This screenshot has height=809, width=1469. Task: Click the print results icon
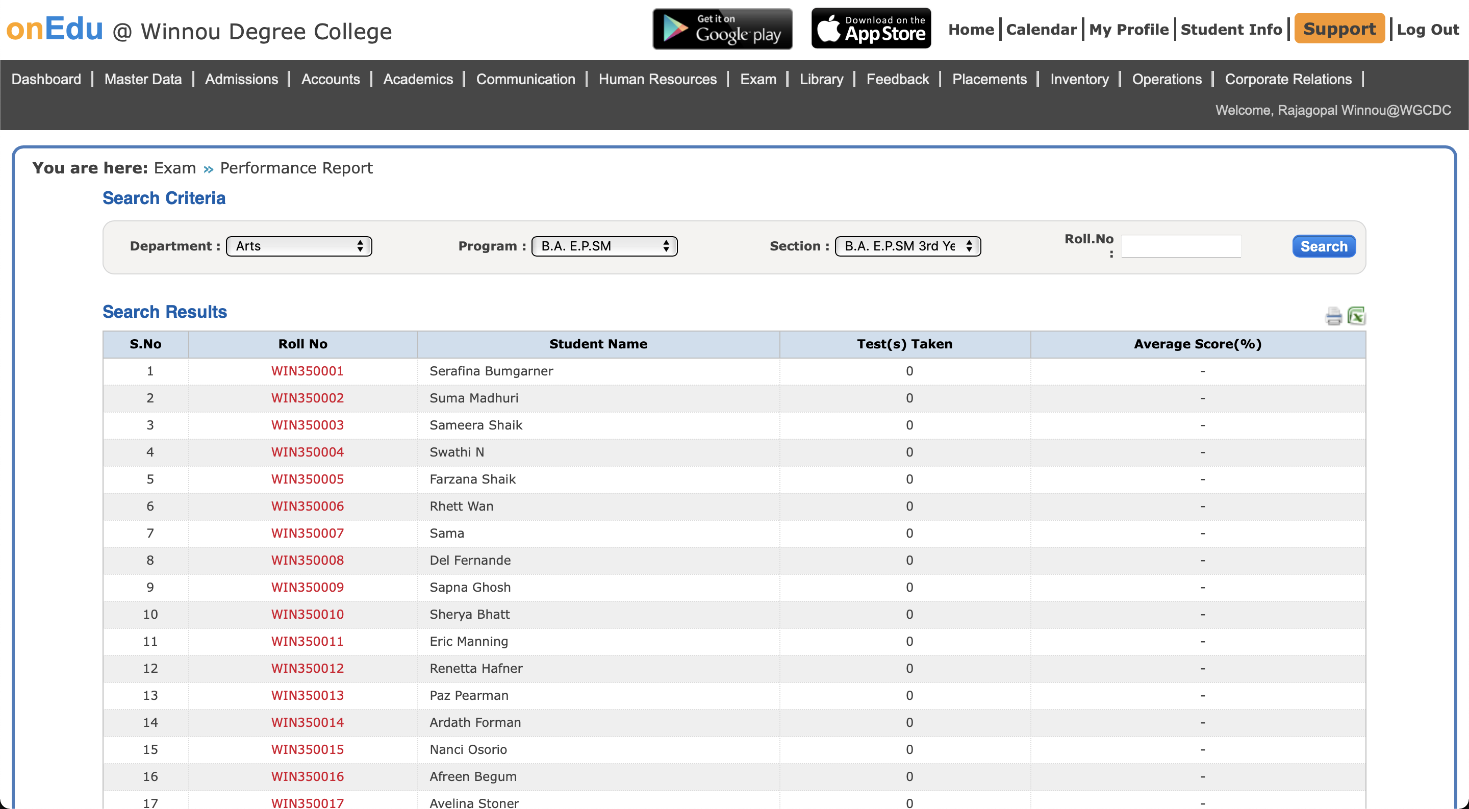coord(1333,316)
